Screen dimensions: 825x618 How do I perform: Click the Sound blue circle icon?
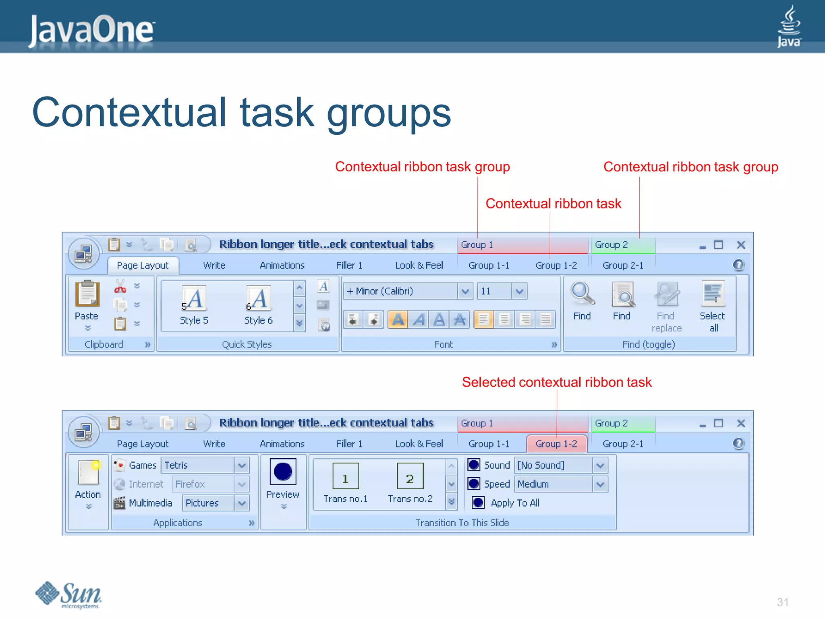pyautogui.click(x=474, y=465)
